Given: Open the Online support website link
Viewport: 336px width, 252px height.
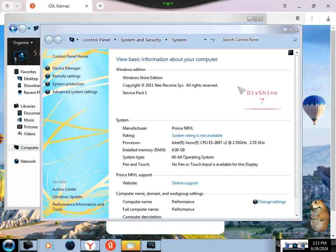Looking at the screenshot, I should pyautogui.click(x=185, y=183).
